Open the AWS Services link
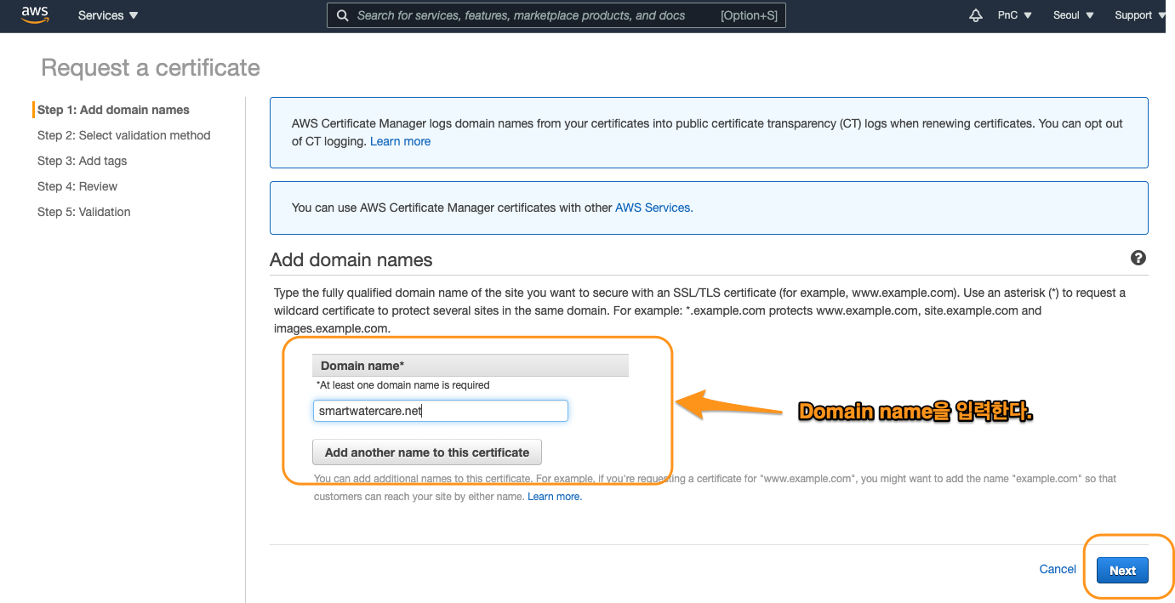Image resolution: width=1175 pixels, height=603 pixels. pos(653,207)
